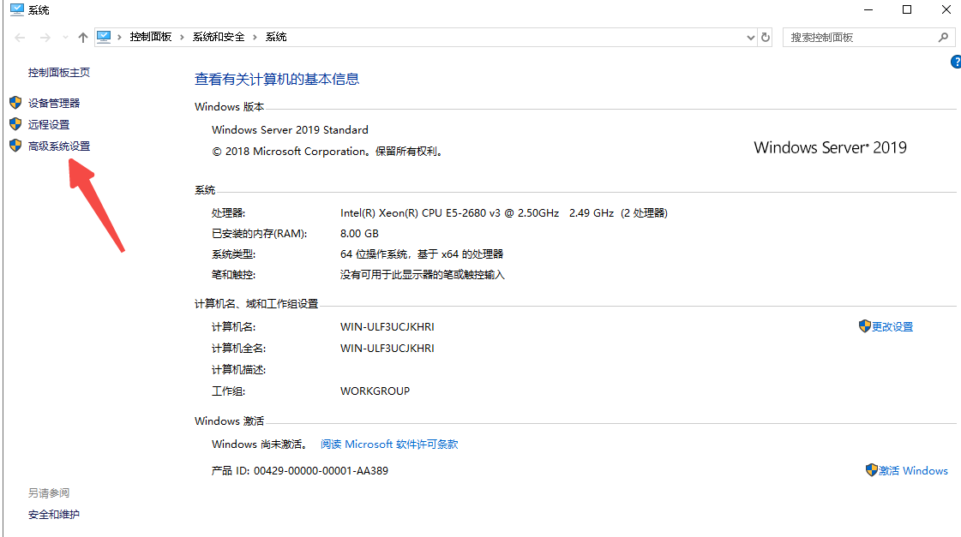Image resolution: width=961 pixels, height=537 pixels.
Task: Click computer name value beside 计算机名:
Action: [x=387, y=327]
